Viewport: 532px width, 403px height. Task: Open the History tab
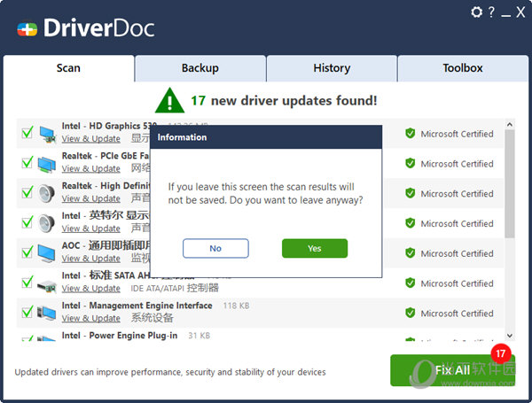point(332,68)
